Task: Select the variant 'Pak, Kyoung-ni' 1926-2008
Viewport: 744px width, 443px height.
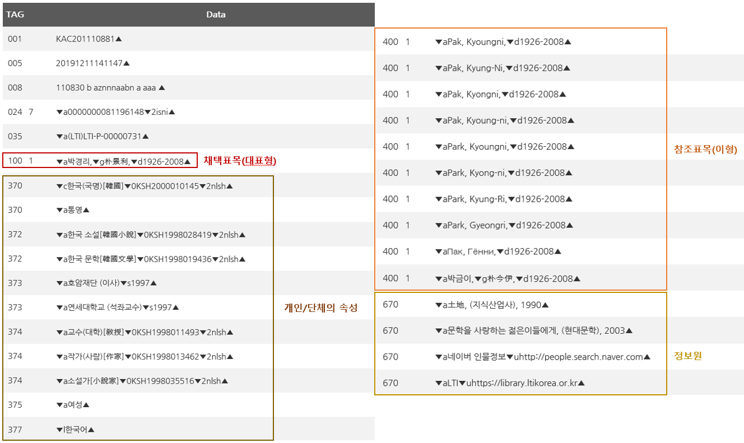Action: point(505,120)
